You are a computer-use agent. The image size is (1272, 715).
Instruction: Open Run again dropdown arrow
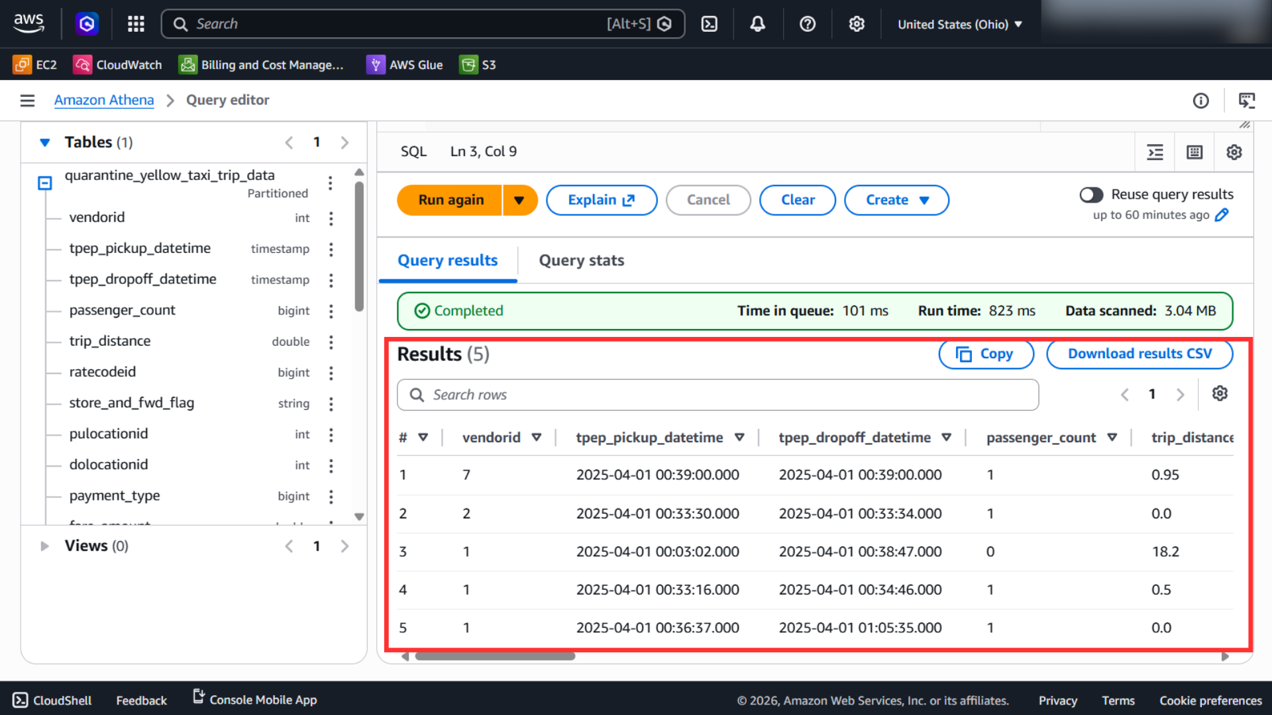point(519,200)
